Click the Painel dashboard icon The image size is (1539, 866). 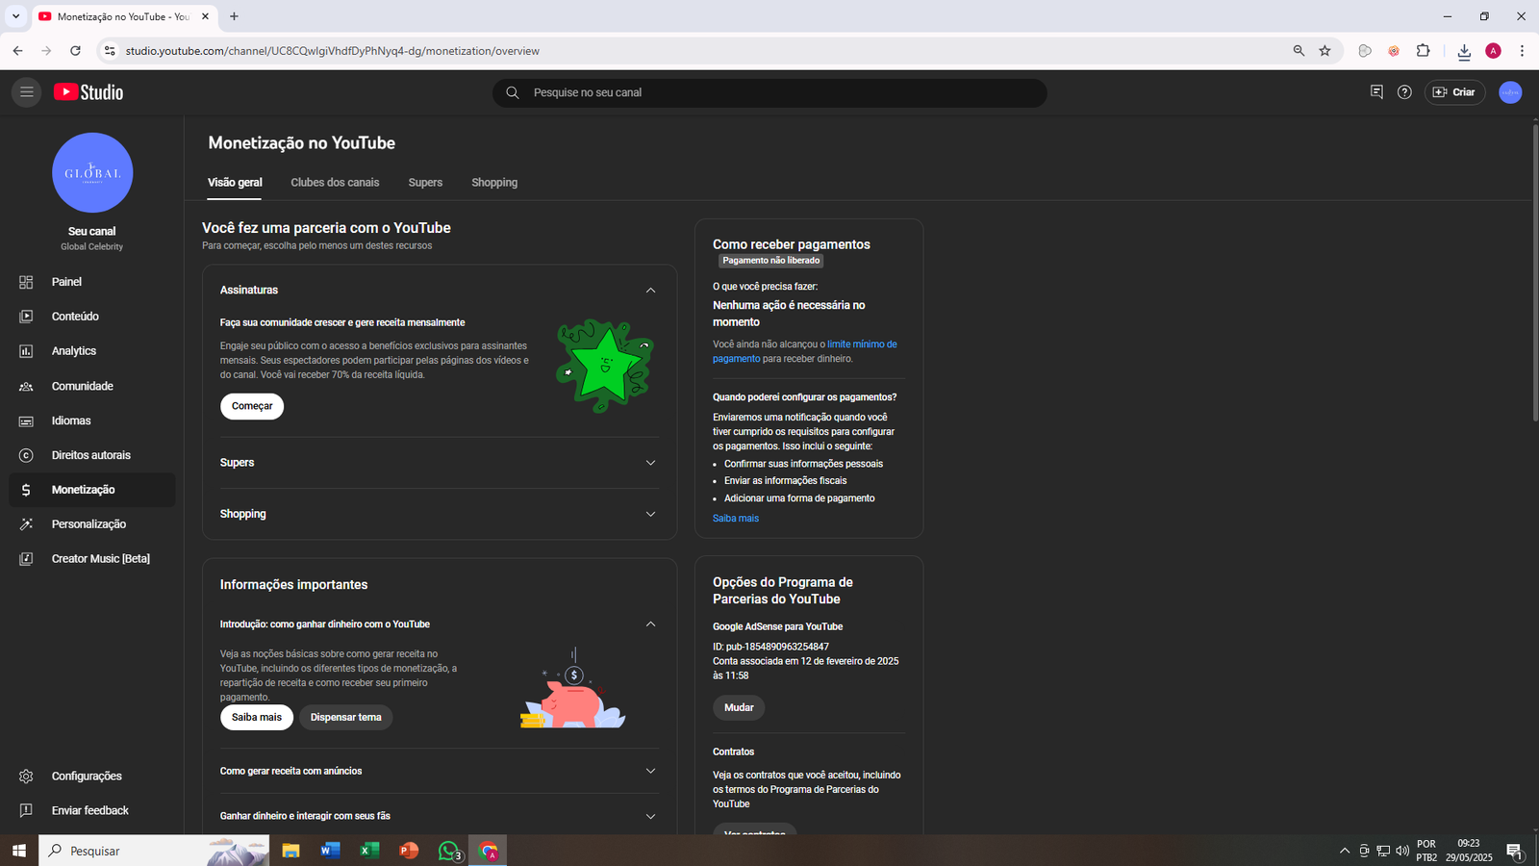26,282
